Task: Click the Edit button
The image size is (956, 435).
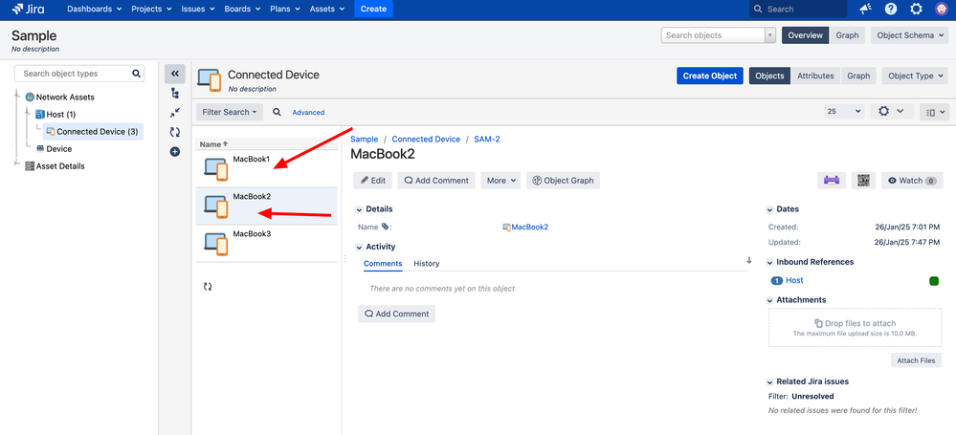Action: [372, 181]
